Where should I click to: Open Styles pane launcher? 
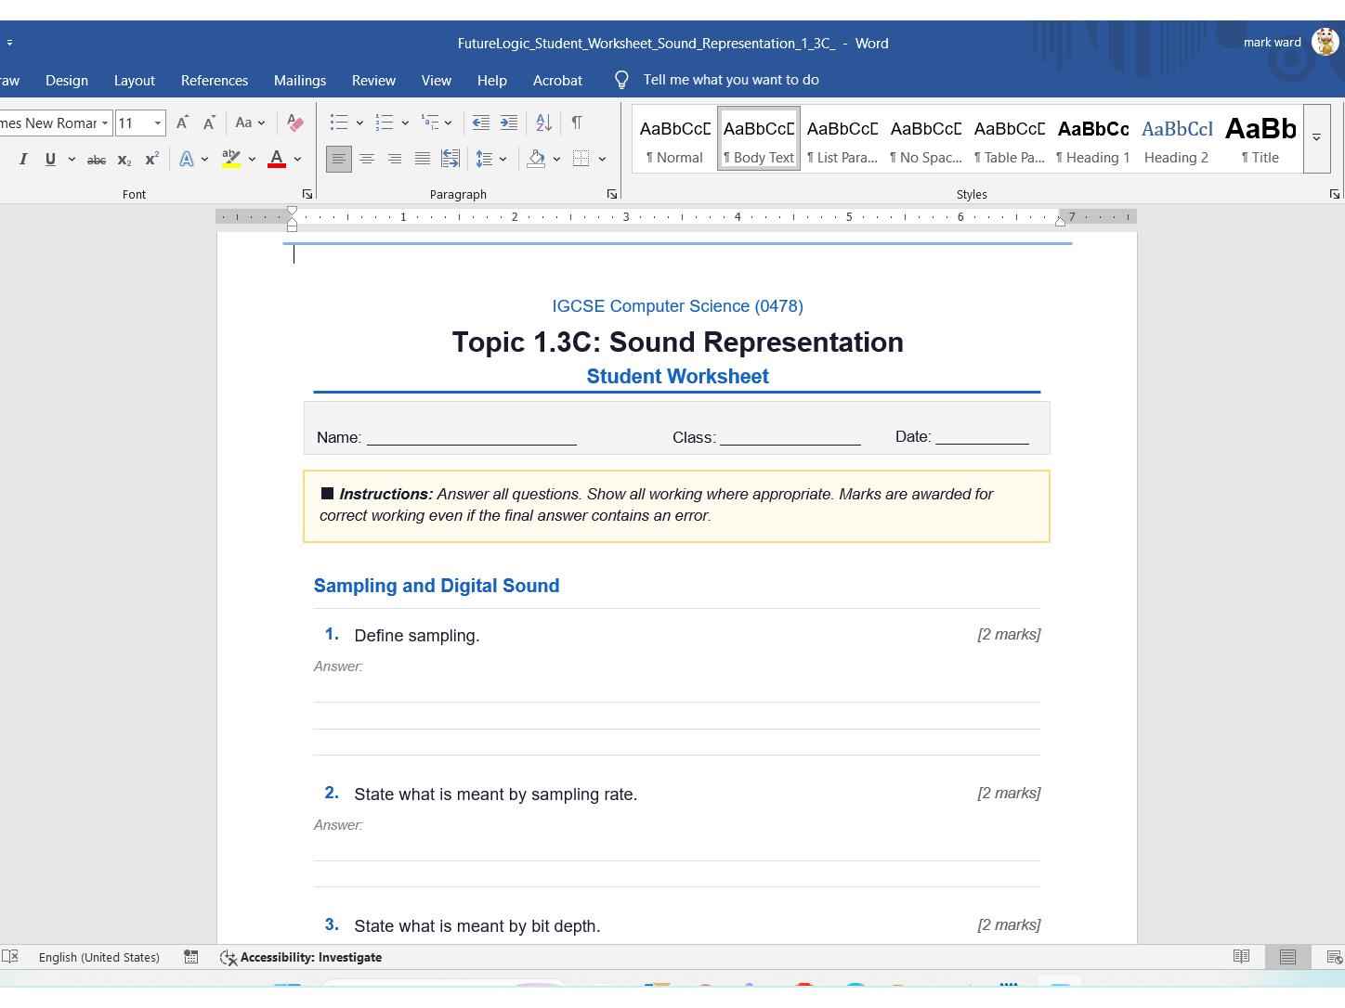coord(1335,194)
